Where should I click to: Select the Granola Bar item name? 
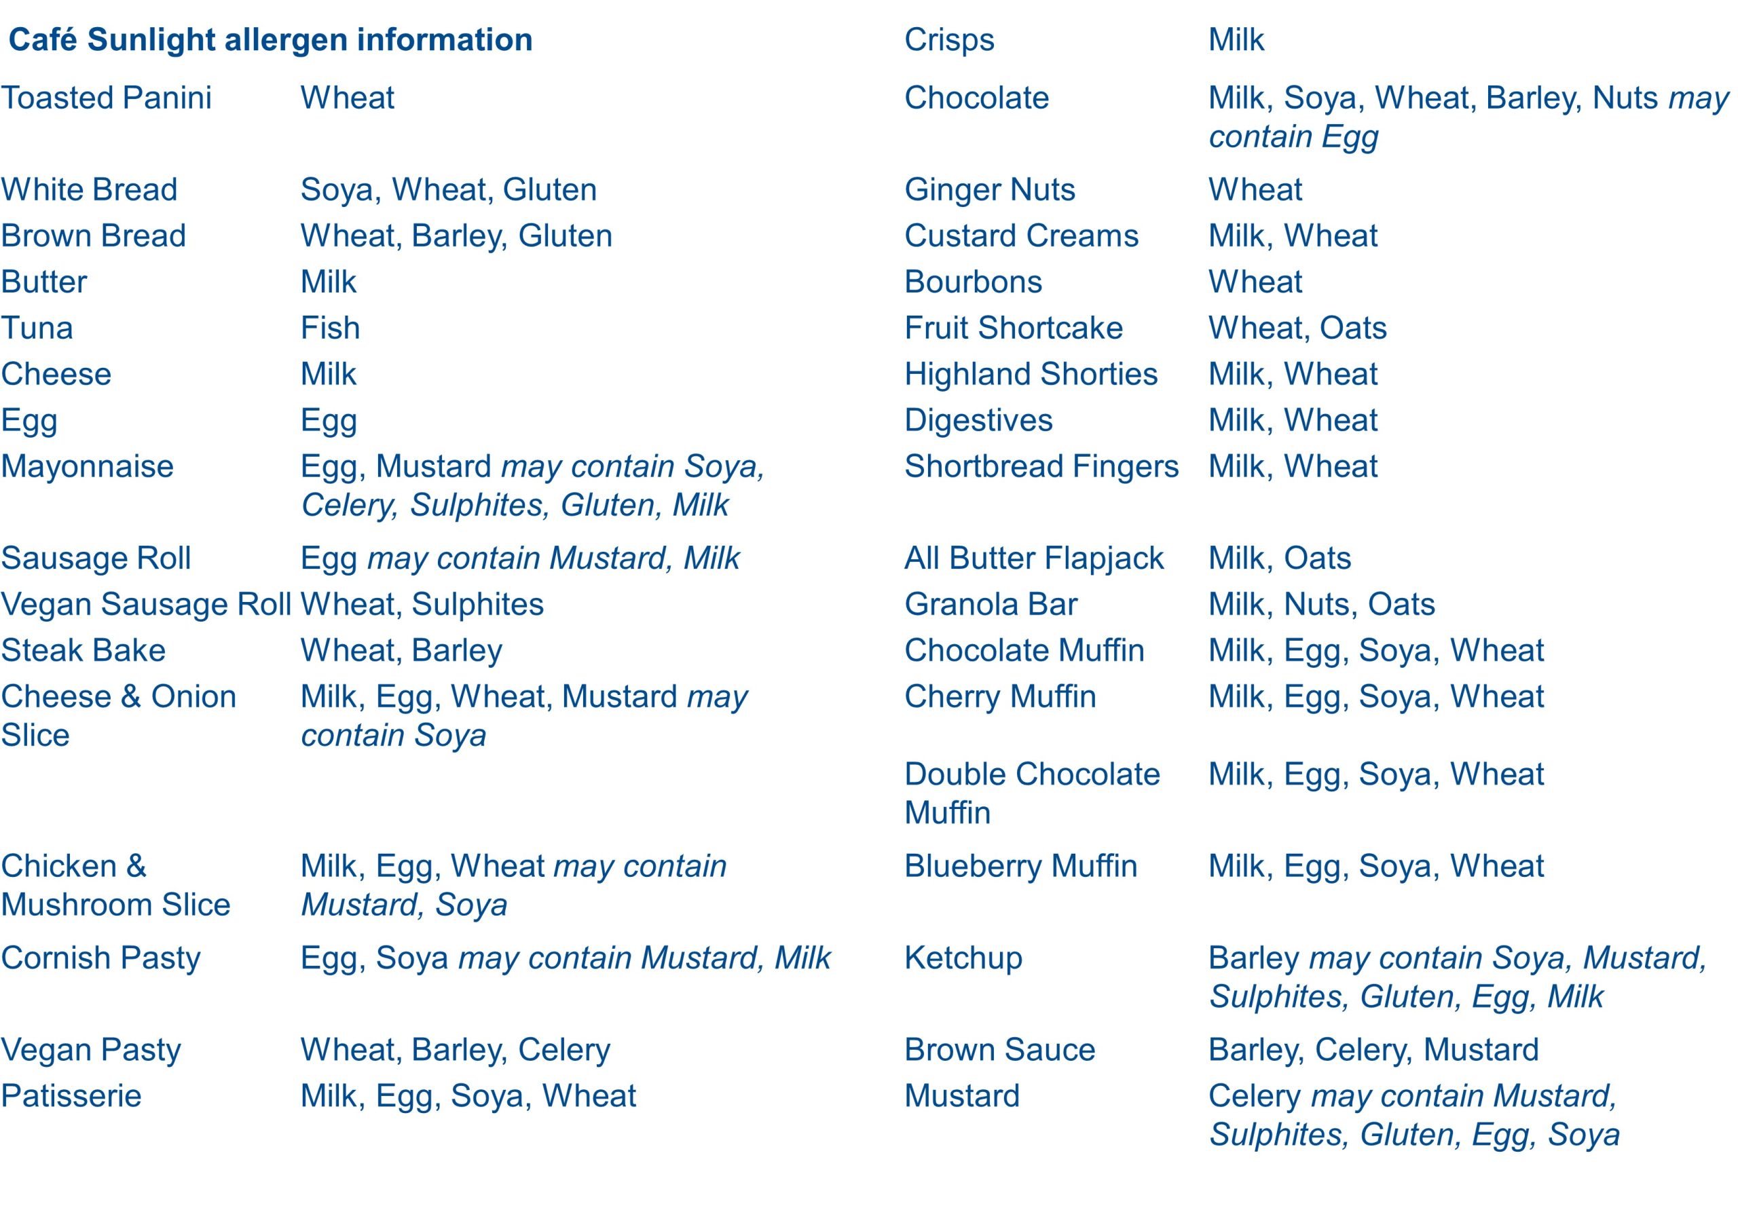991,605
